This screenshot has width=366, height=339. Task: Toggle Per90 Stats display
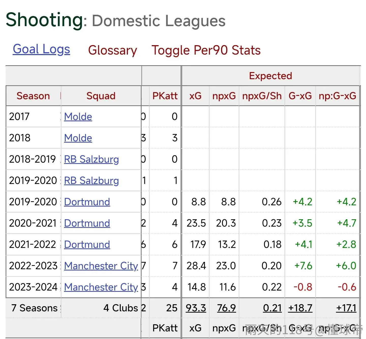[206, 50]
